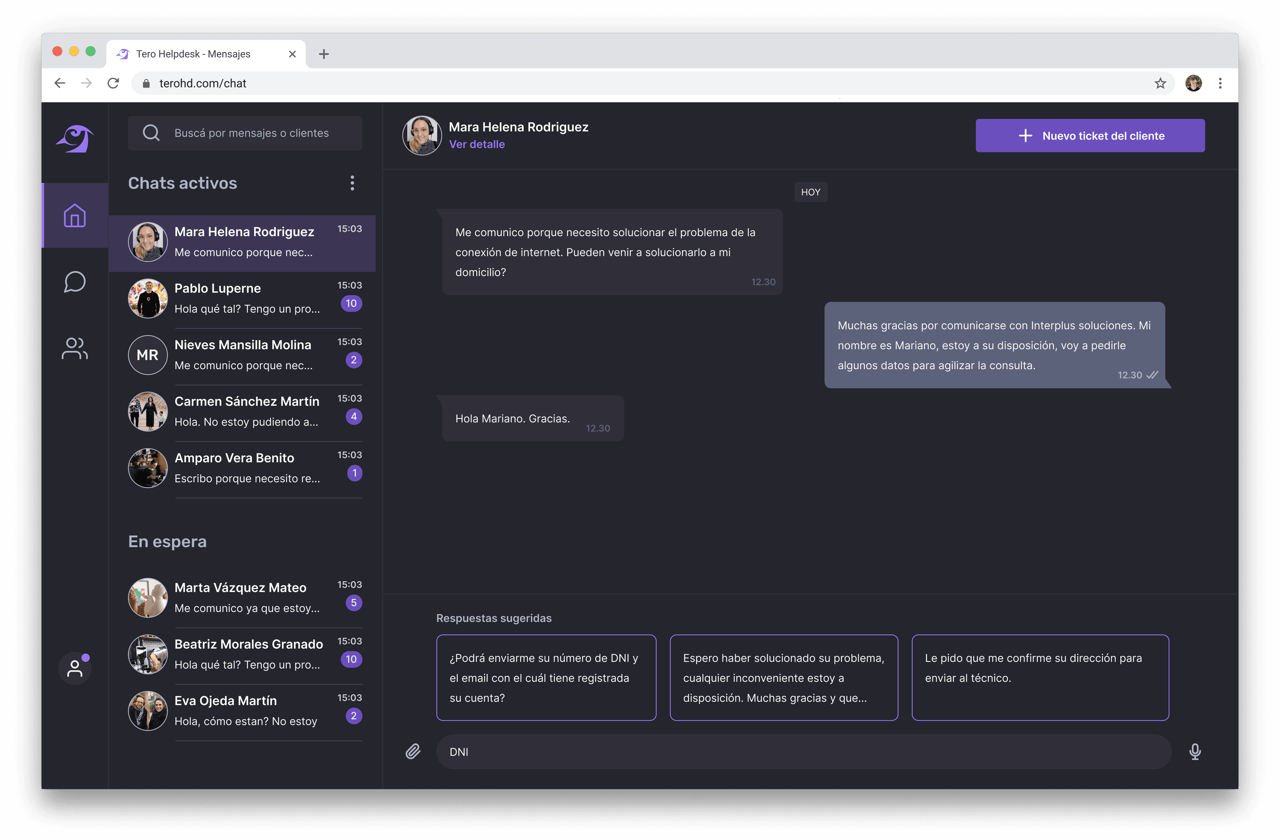Click the Tero bird logo
This screenshot has height=839, width=1280.
[75, 139]
